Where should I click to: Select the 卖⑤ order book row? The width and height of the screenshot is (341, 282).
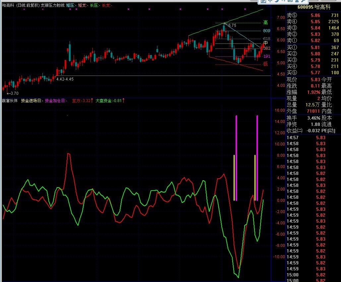pyautogui.click(x=313, y=15)
